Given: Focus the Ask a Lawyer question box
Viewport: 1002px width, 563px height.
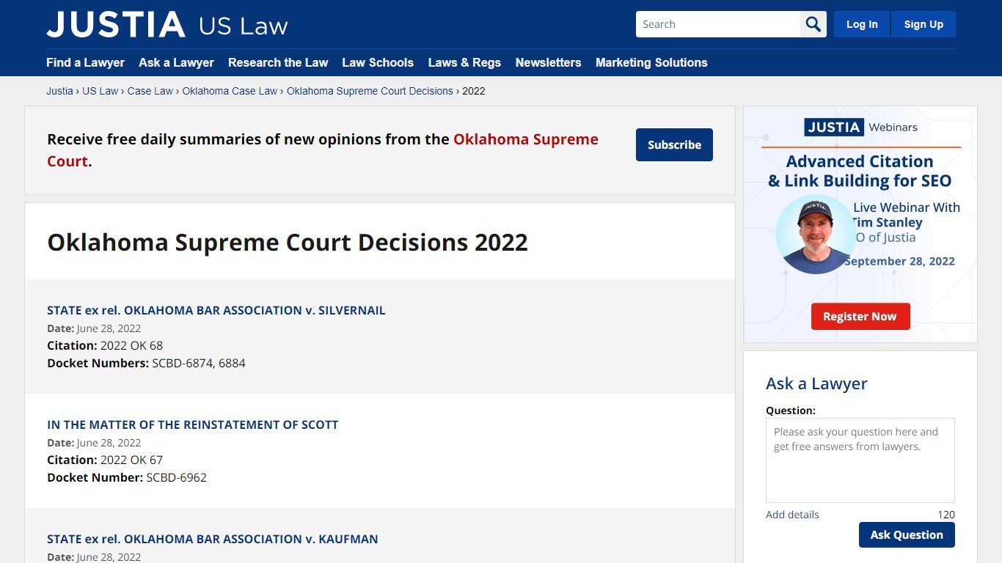Looking at the screenshot, I should [x=860, y=460].
